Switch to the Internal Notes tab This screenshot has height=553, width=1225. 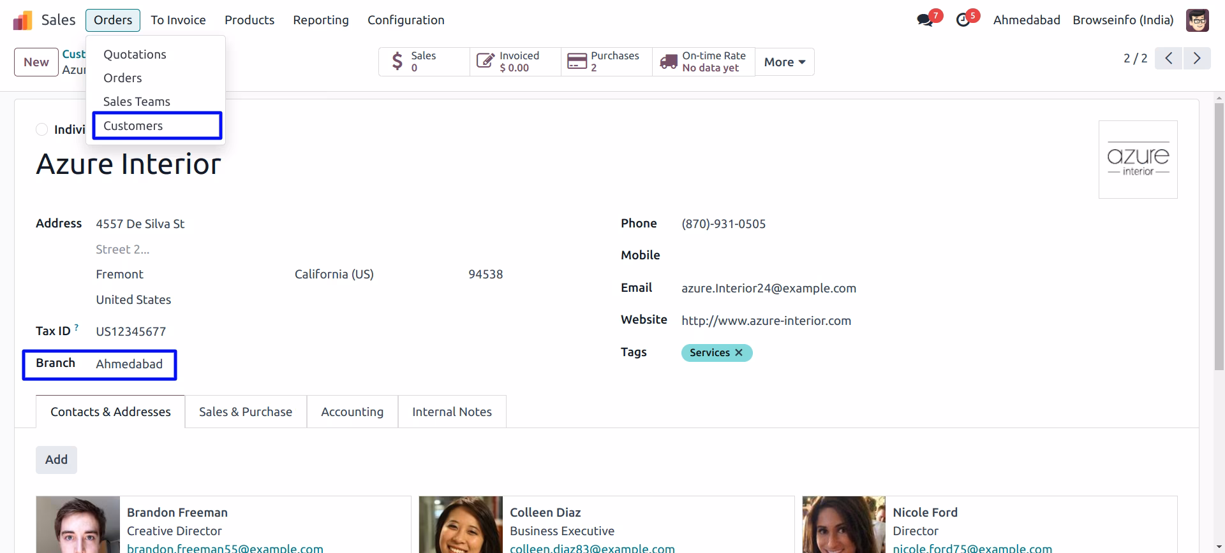click(x=452, y=412)
